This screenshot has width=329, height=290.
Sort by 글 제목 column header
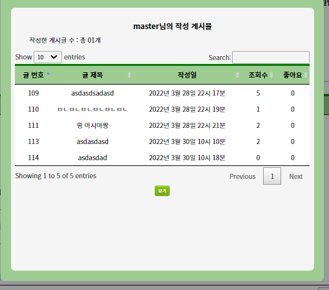point(92,75)
